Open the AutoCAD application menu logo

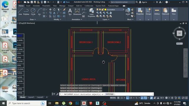(x=19, y=2)
